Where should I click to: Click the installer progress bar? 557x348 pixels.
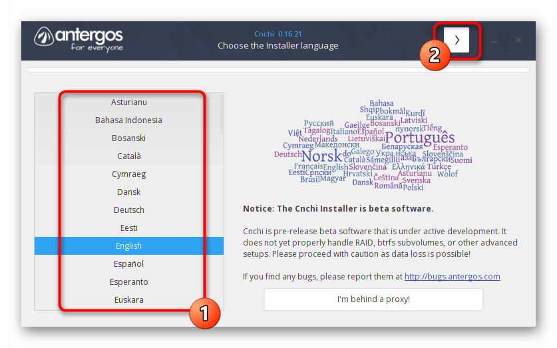coord(278,69)
